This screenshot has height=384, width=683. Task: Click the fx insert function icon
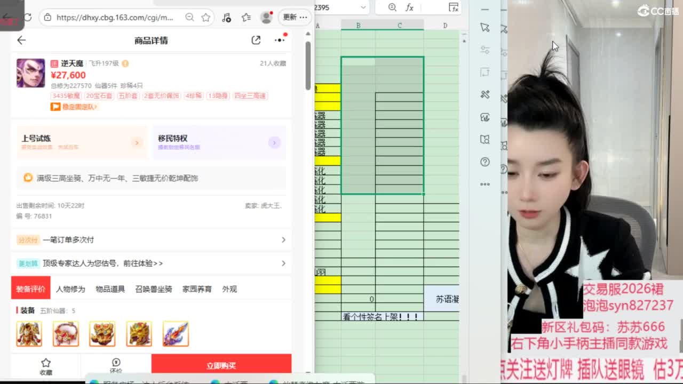(x=410, y=7)
